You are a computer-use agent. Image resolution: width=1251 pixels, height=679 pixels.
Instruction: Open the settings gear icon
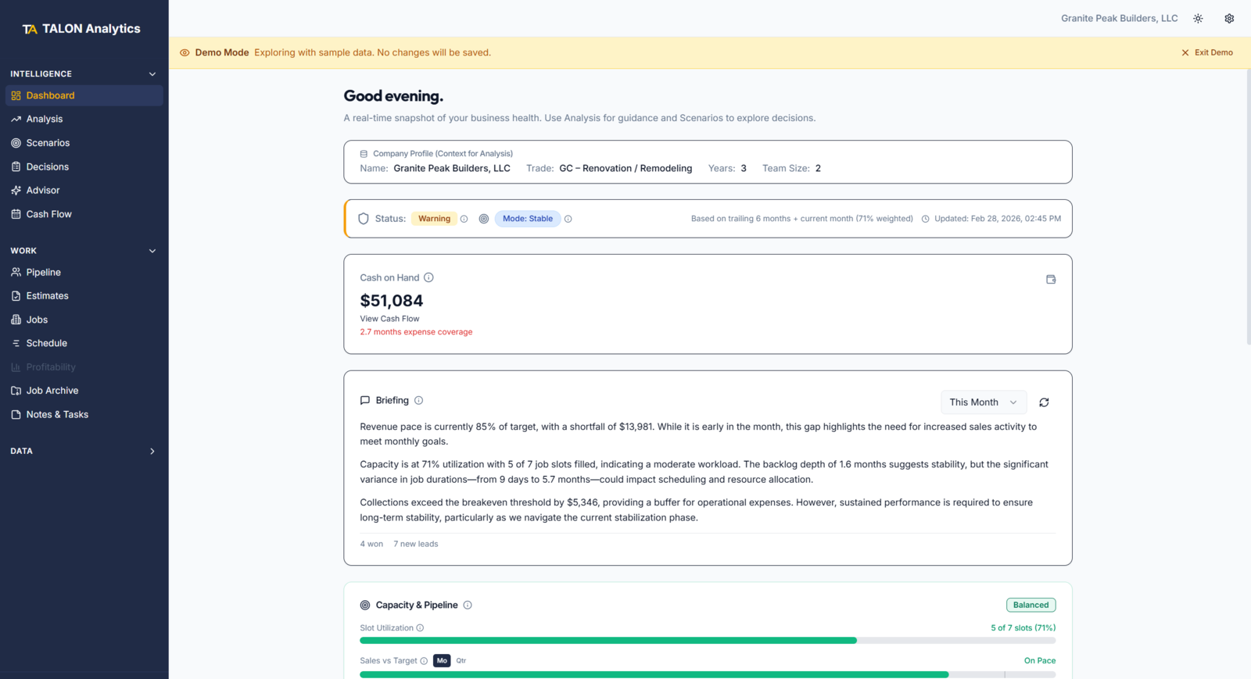tap(1229, 19)
